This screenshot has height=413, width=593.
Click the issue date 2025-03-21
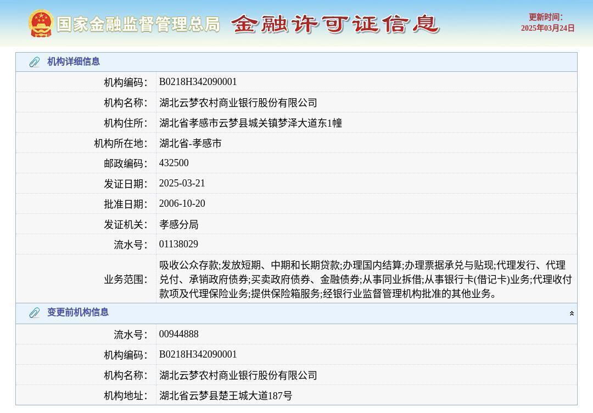182,183
